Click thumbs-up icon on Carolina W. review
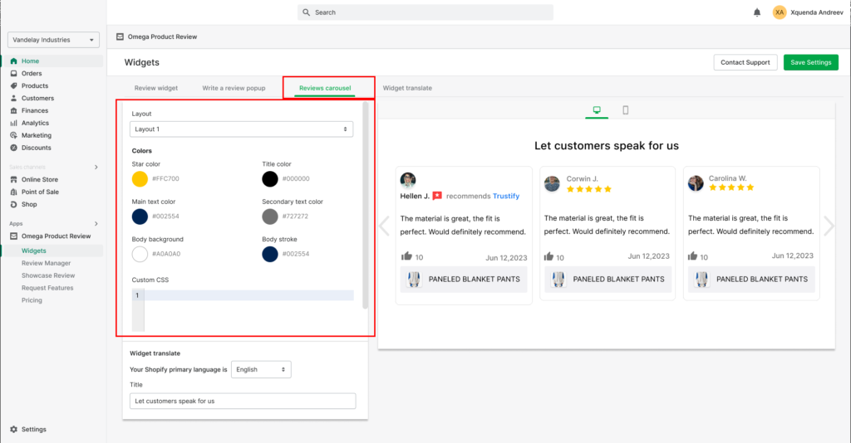 pos(692,256)
